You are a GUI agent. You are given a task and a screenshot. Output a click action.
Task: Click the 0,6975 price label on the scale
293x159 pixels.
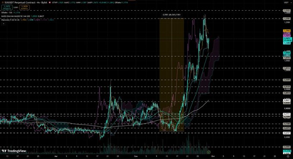coord(287,128)
